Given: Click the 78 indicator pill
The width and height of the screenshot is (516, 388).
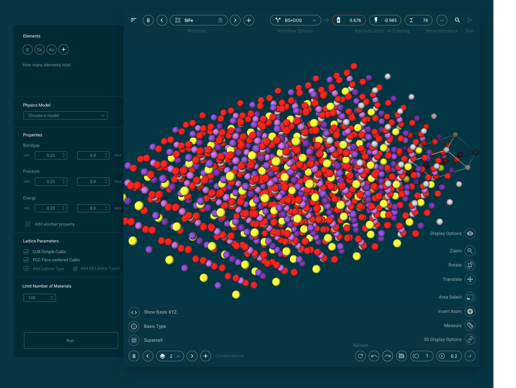Looking at the screenshot, I should 419,20.
